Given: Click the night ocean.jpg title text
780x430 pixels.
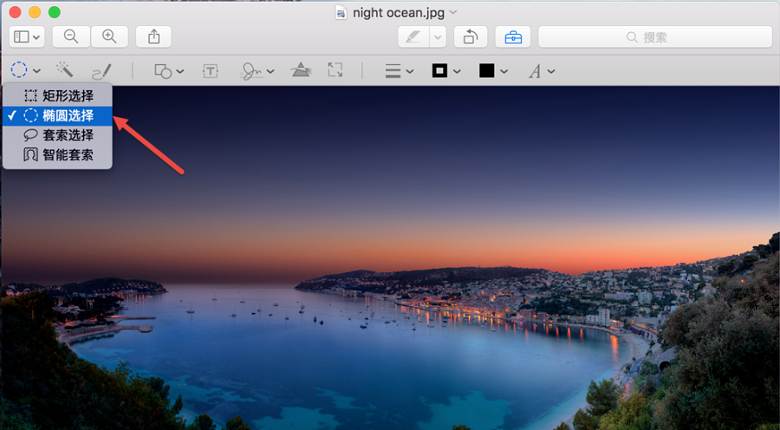Looking at the screenshot, I should 399,13.
